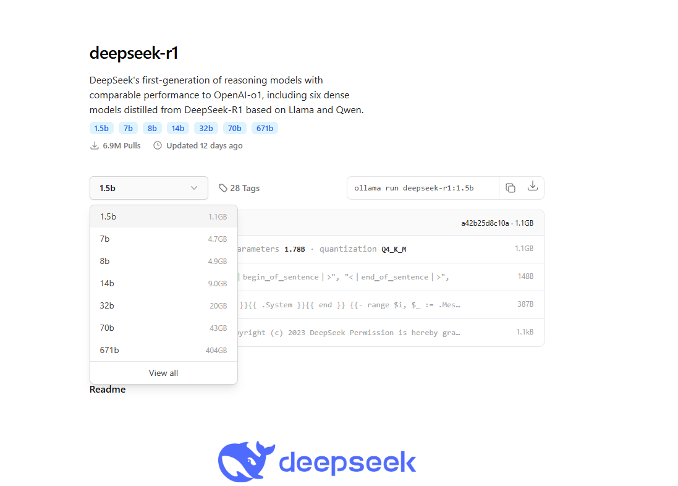Image resolution: width=678 pixels, height=486 pixels.
Task: Click the 6.9M Pulls text
Action: tap(122, 145)
